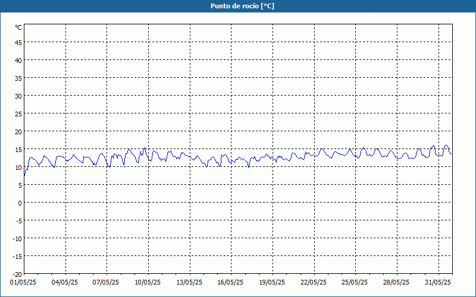
Task: Click the y-axis value 35
Action: (x=18, y=78)
